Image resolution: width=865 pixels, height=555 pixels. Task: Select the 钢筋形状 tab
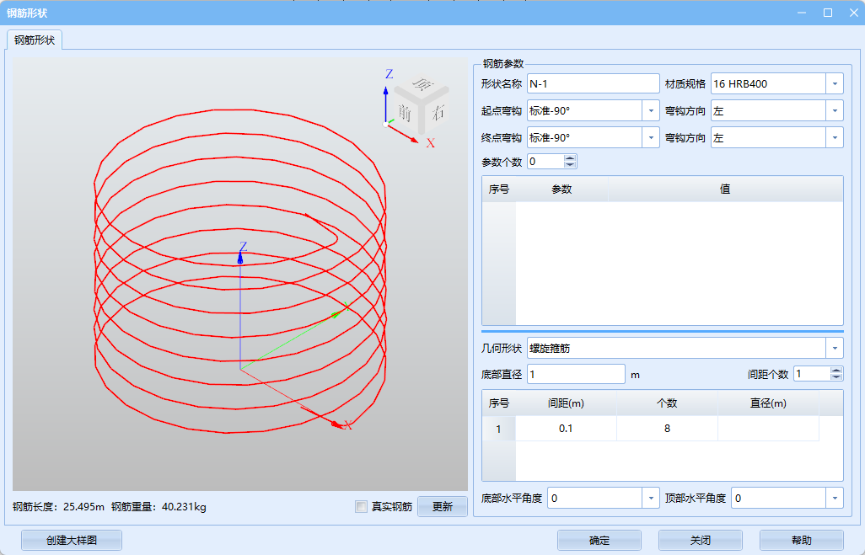pyautogui.click(x=35, y=40)
